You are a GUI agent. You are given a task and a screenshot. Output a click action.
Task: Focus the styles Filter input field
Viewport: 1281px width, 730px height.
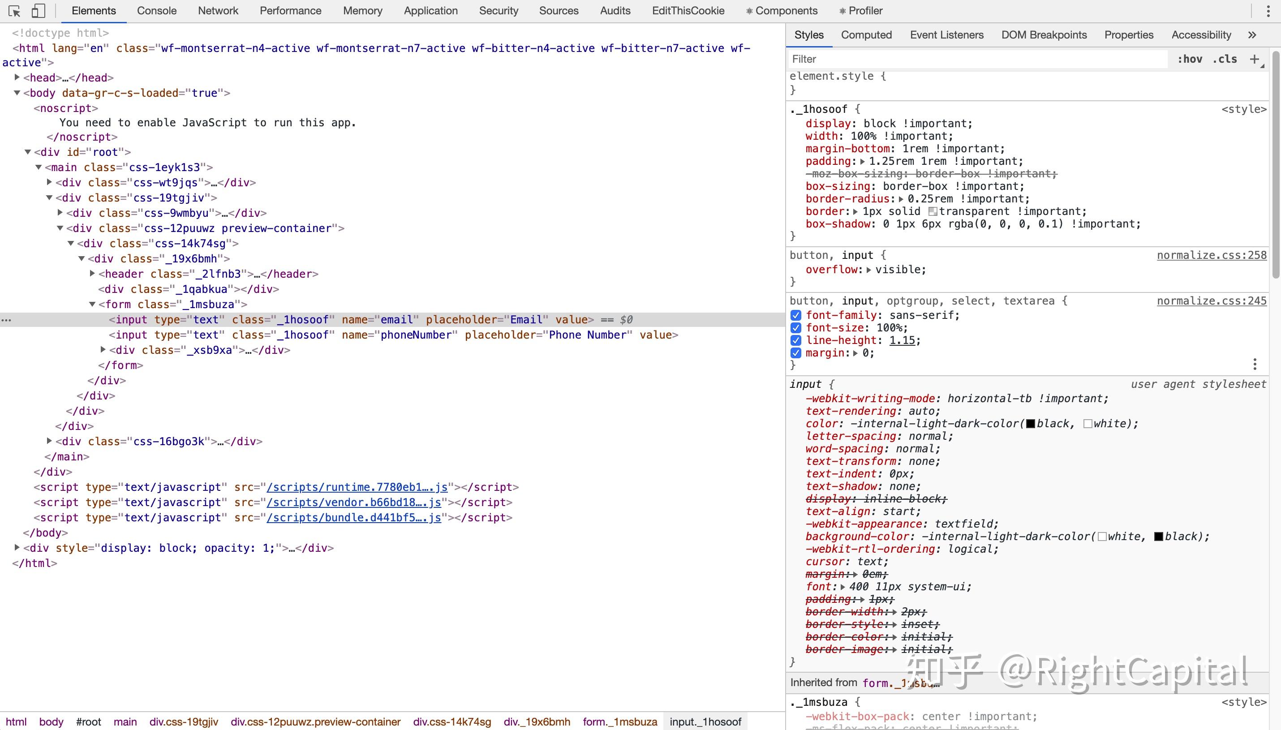[978, 59]
